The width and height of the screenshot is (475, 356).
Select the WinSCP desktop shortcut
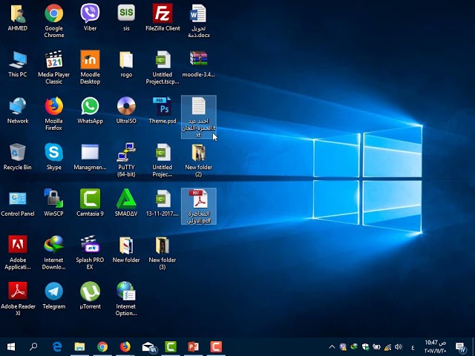(54, 203)
